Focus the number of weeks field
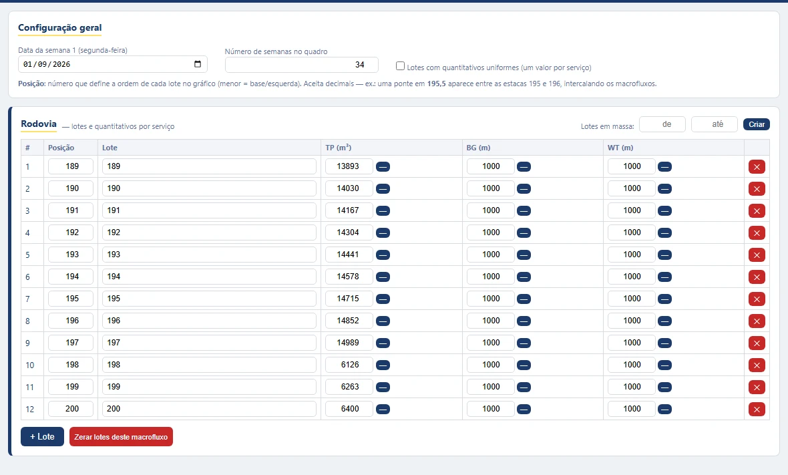Viewport: 788px width, 475px height. click(302, 65)
